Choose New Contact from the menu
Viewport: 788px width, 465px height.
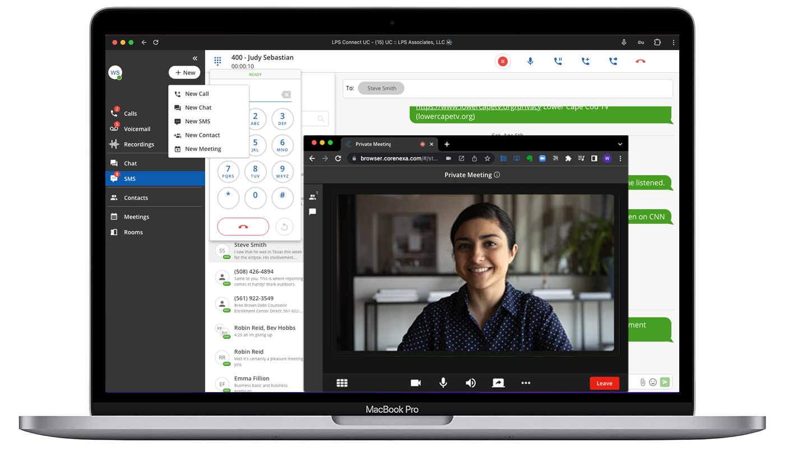click(208, 135)
